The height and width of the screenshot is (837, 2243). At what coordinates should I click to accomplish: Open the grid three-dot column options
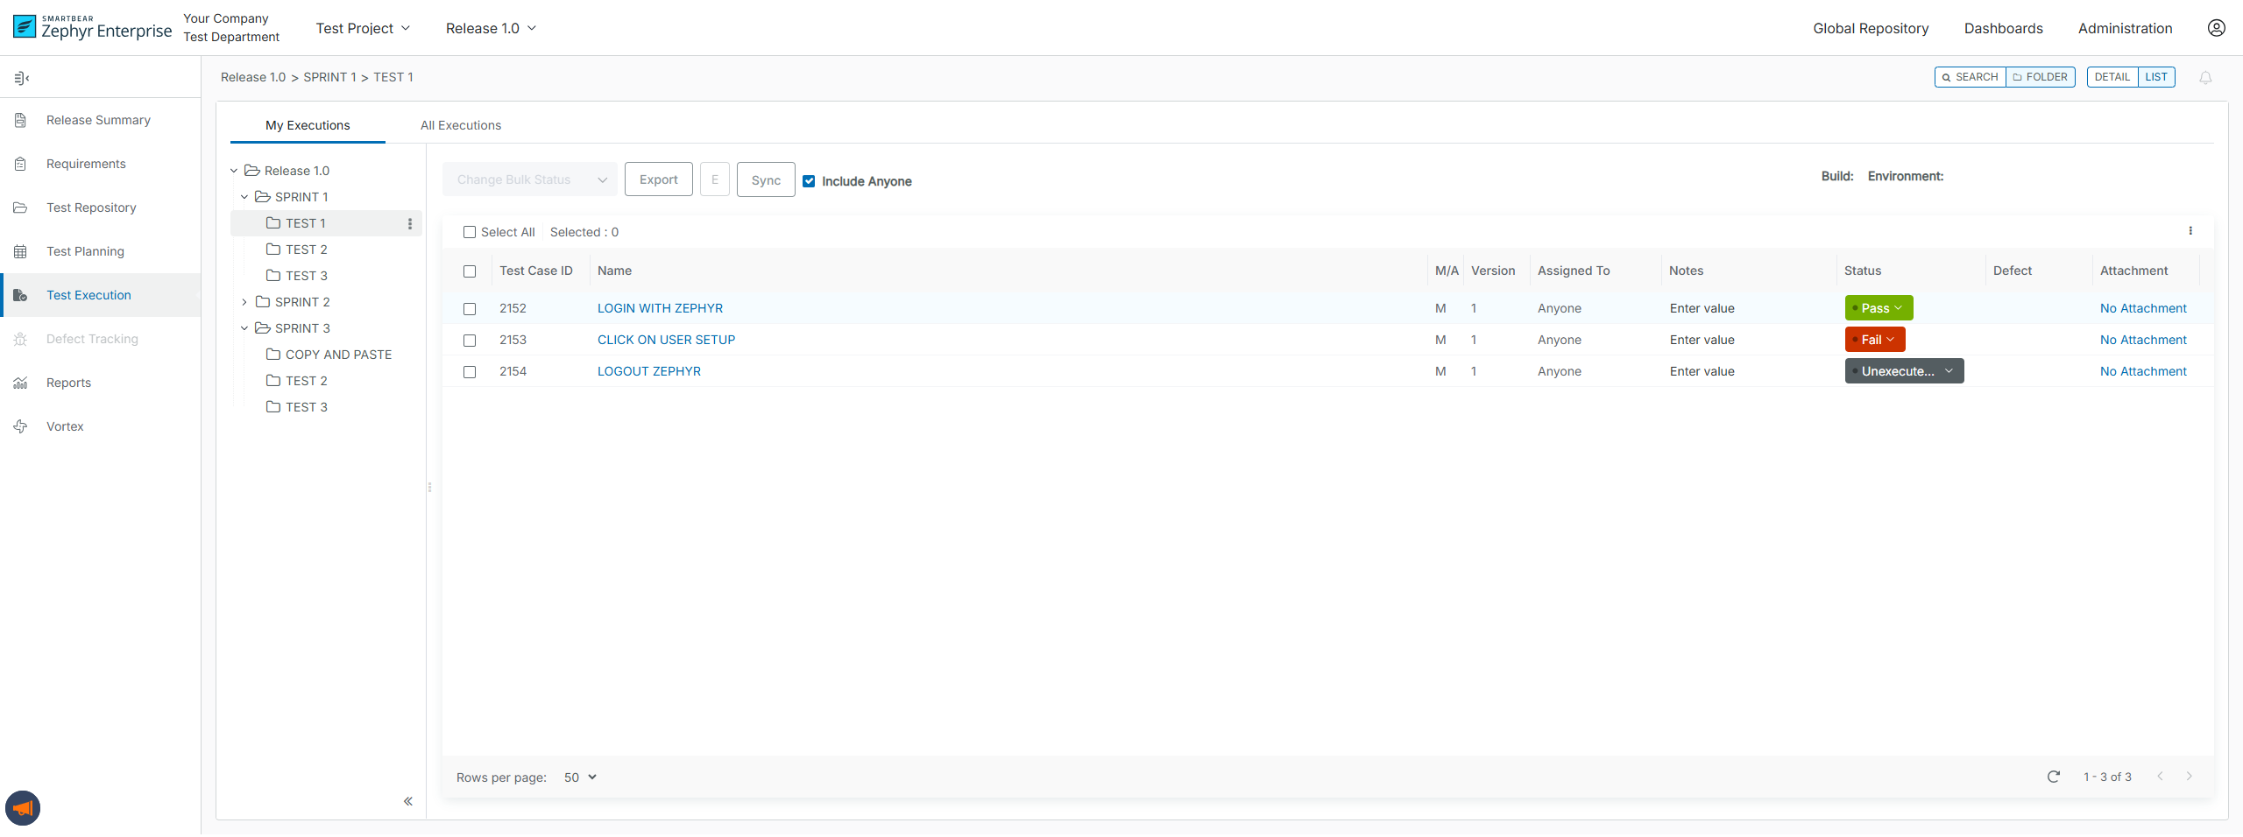pos(2190,231)
